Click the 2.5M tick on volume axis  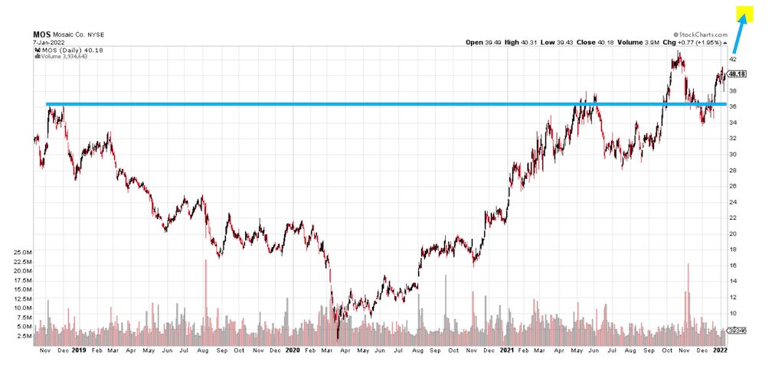coord(25,336)
